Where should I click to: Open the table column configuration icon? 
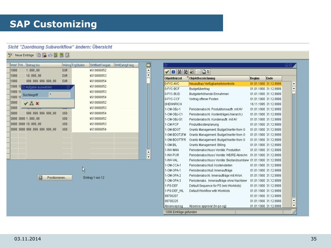click(x=148, y=65)
